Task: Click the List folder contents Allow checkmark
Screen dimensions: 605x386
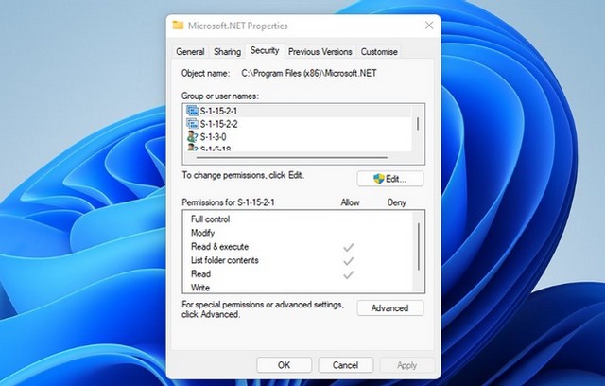Action: [348, 260]
